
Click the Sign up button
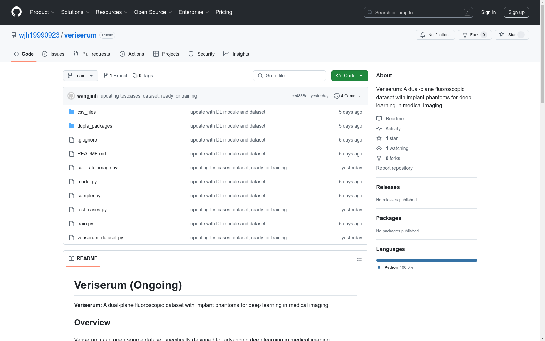(516, 12)
